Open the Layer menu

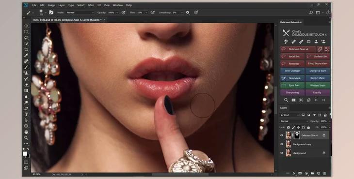(62, 5)
